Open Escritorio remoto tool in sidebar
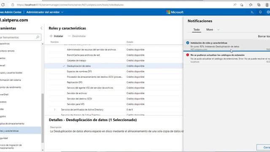 pos(21,51)
